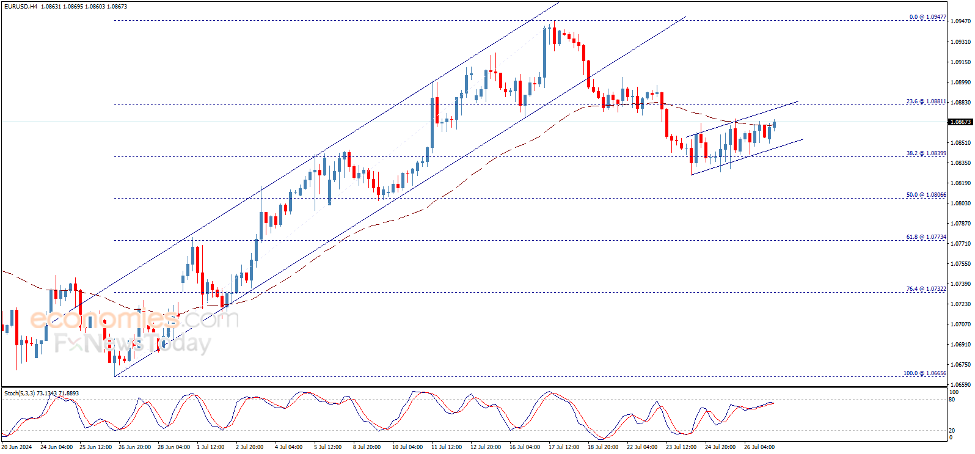
Task: Click price scale label 1.07070
Action: click(961, 324)
